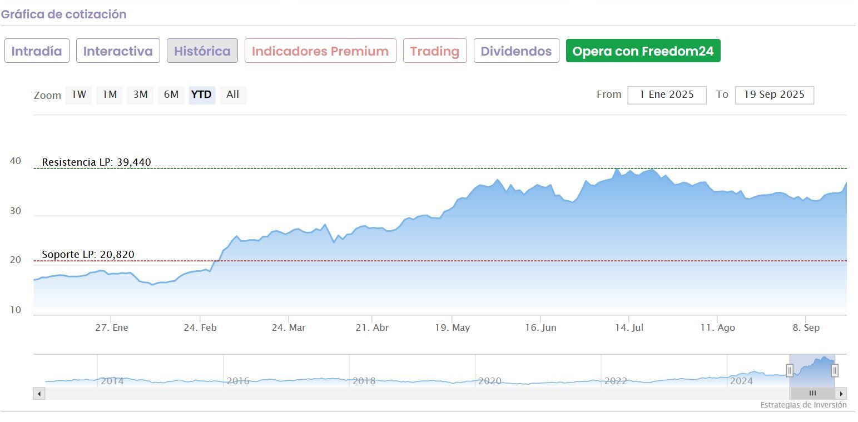The width and height of the screenshot is (858, 422).
Task: Click the navigator left scroll arrow
Action: [x=39, y=394]
